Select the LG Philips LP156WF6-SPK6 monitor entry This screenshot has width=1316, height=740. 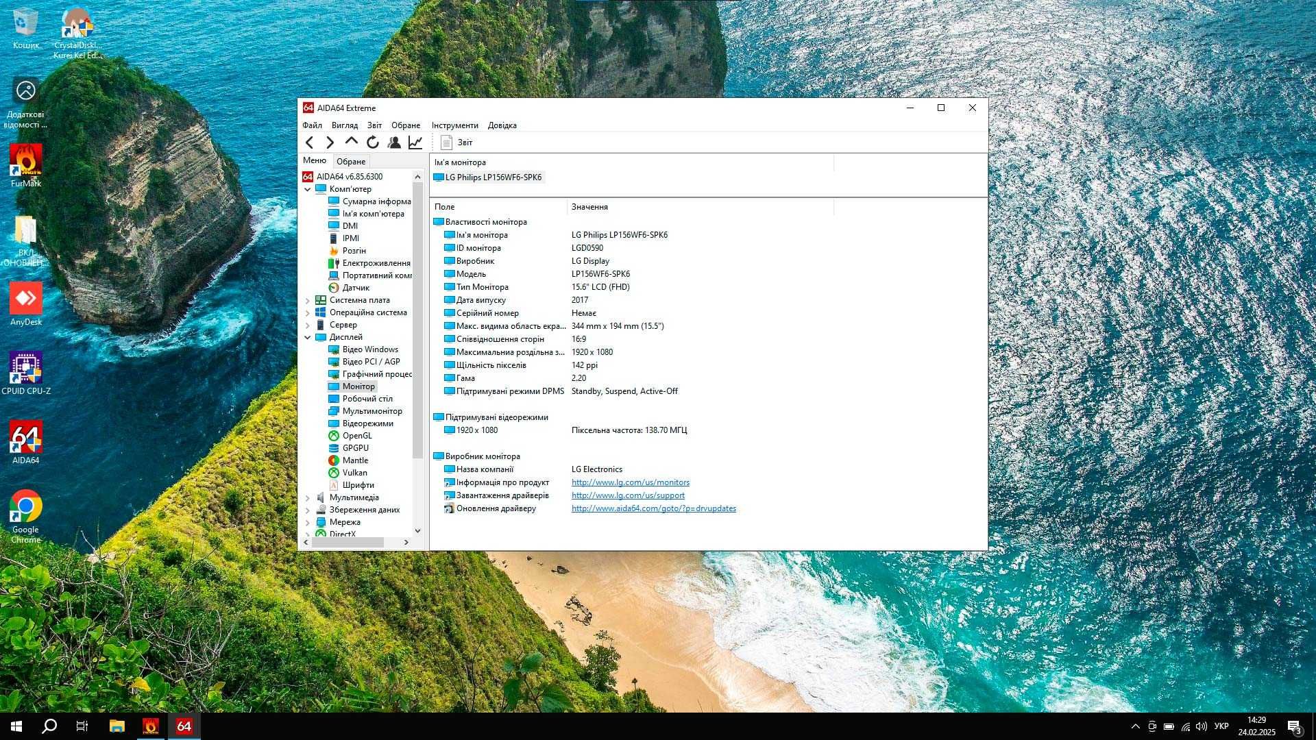pos(487,177)
